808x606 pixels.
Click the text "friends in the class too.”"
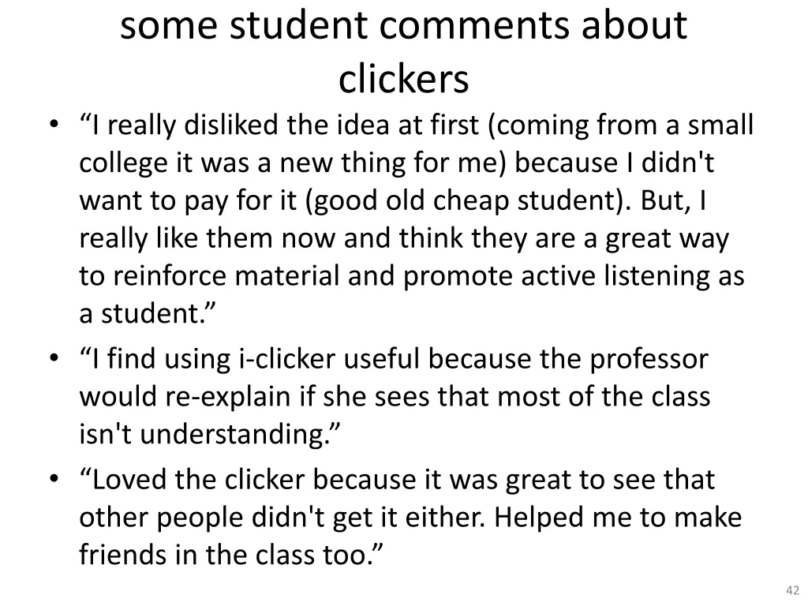(232, 555)
